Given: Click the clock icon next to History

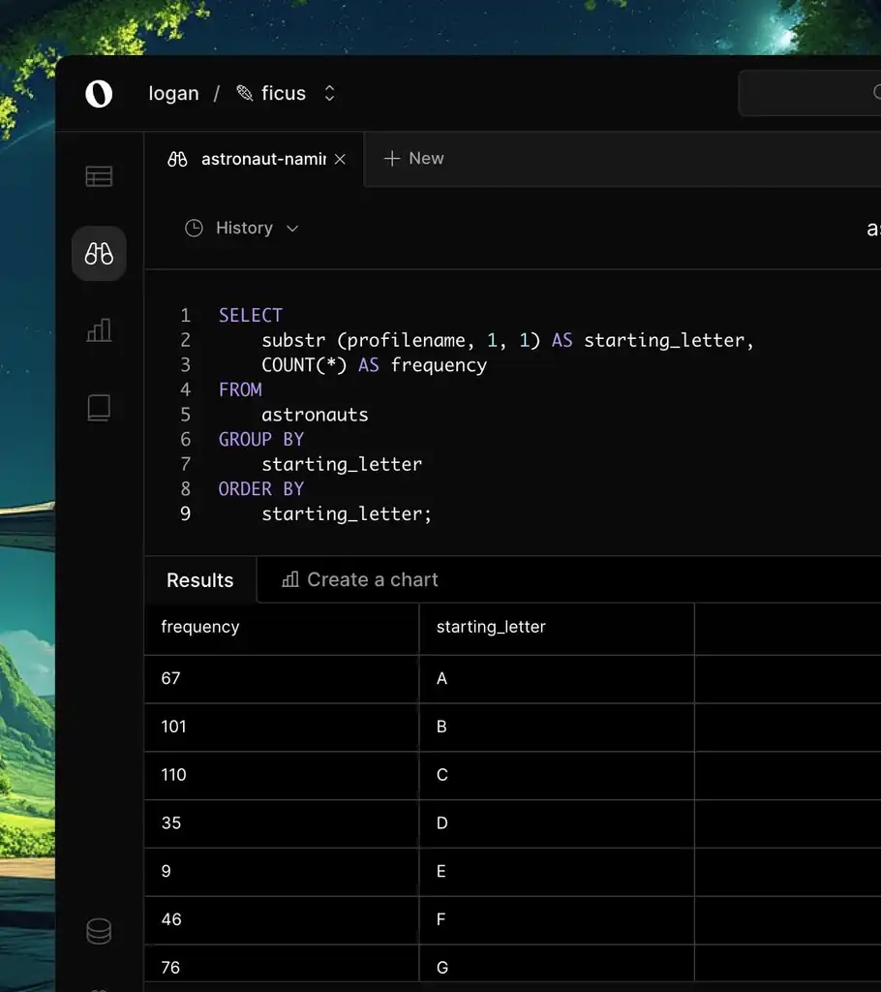Looking at the screenshot, I should (195, 227).
